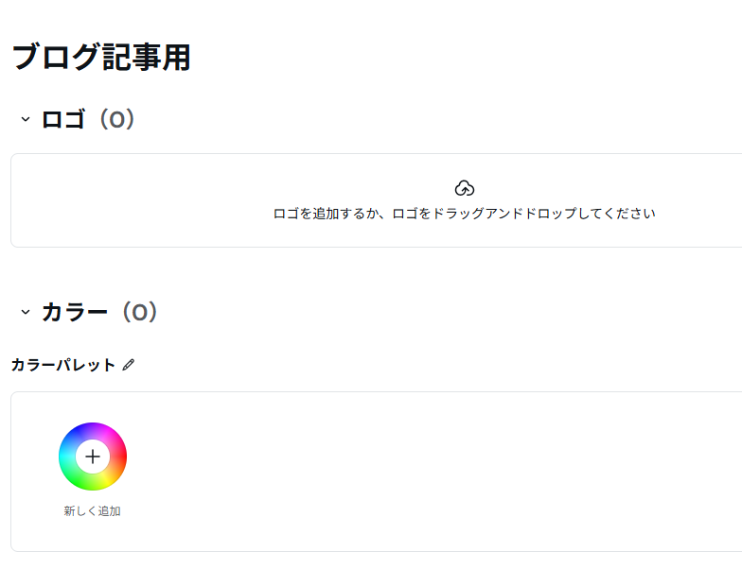Collapse the ロゴ section chevron
This screenshot has width=742, height=569.
pos(26,120)
